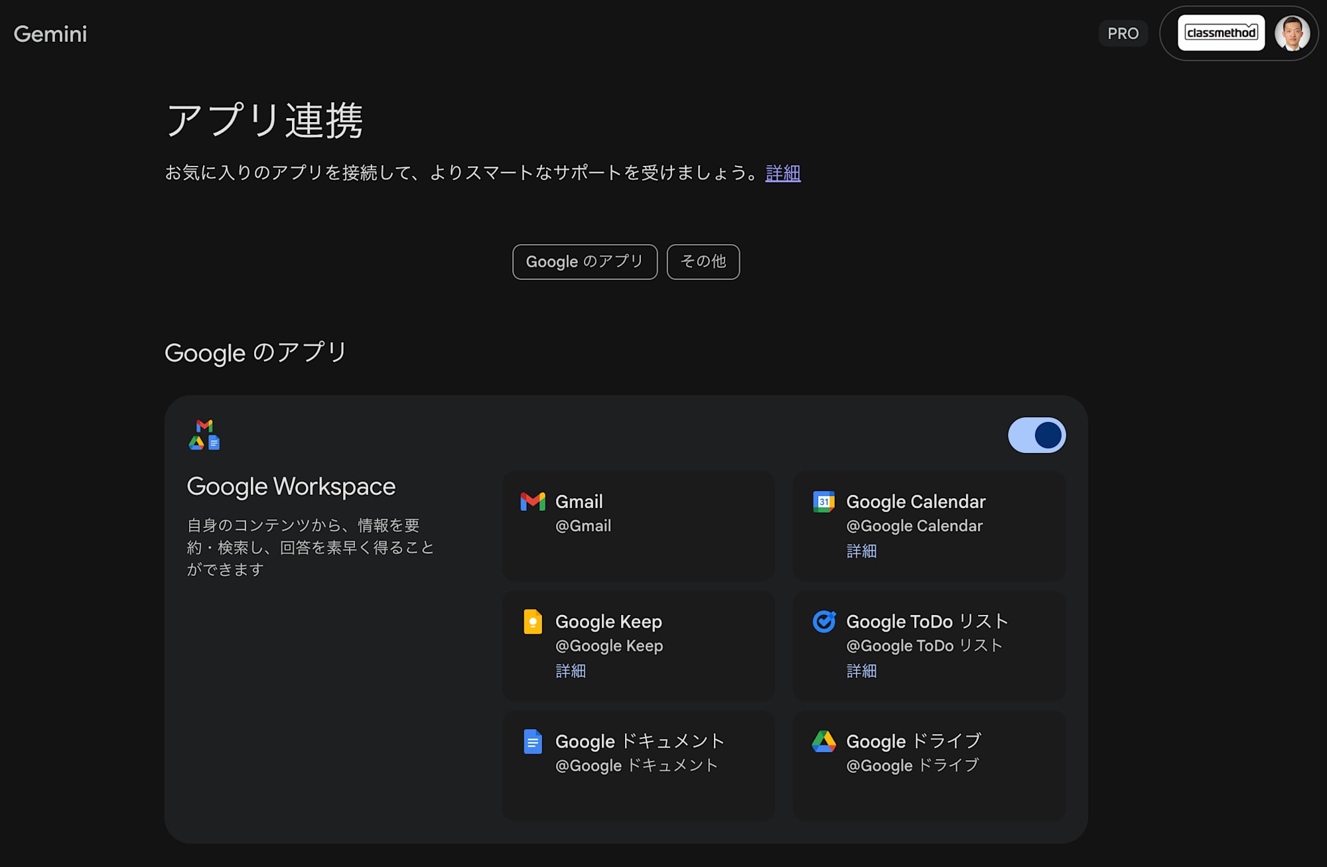Click the Google Workspace app cluster icon
This screenshot has width=1327, height=867.
tap(203, 434)
